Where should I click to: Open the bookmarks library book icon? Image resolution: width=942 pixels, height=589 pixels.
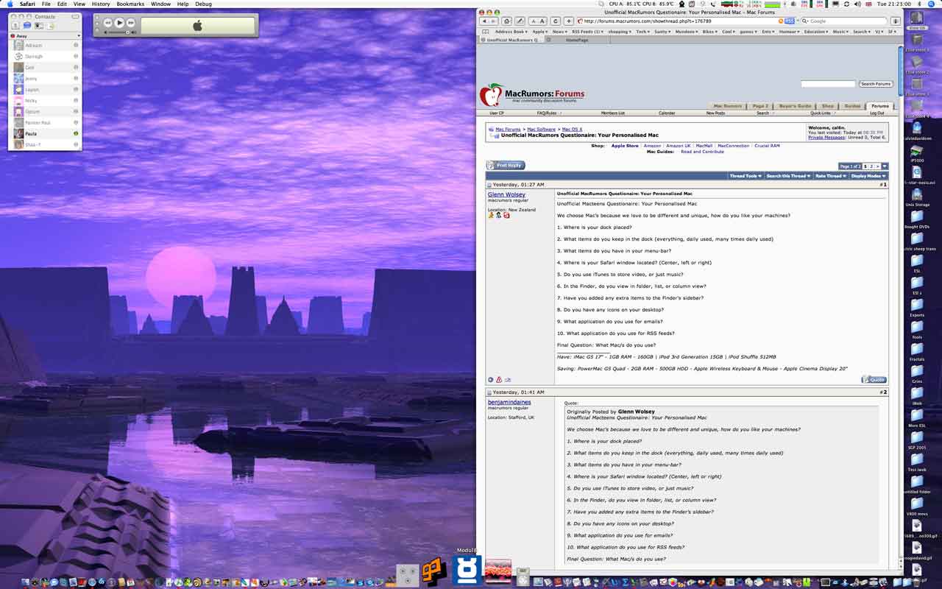click(485, 32)
